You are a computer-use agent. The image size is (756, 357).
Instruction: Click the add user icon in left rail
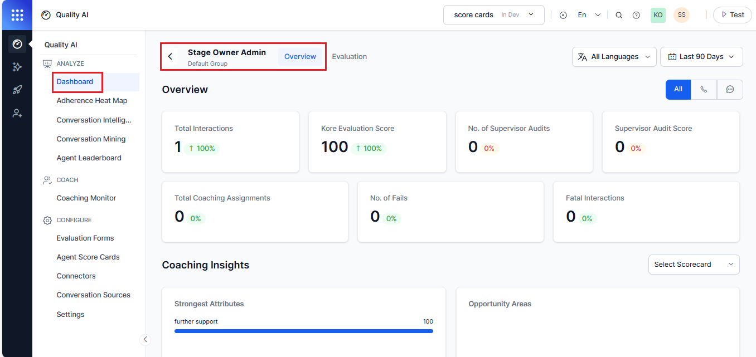pyautogui.click(x=17, y=114)
